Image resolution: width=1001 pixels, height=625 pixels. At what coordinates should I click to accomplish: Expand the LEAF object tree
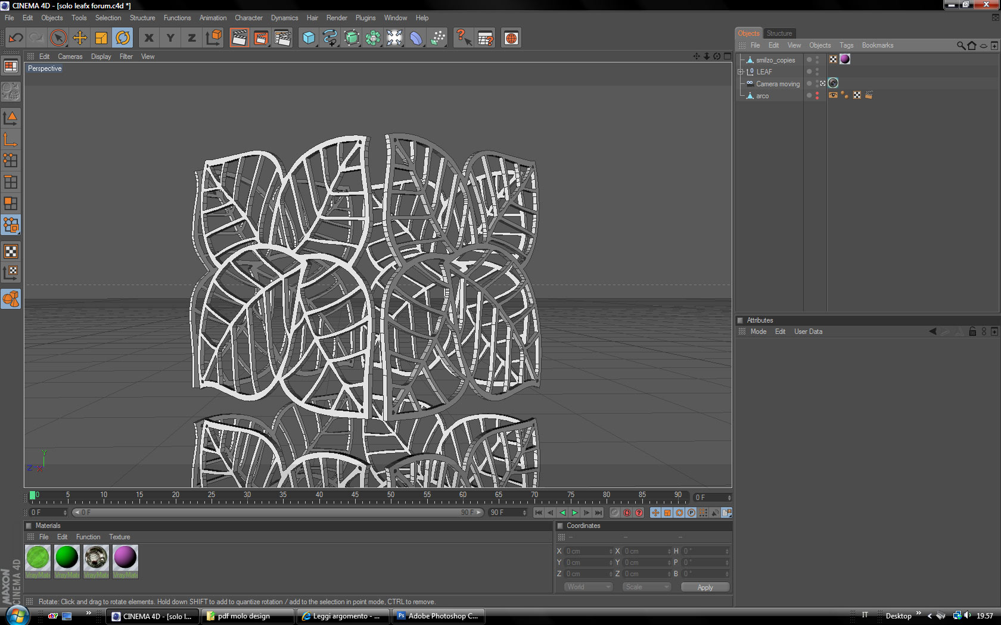point(741,72)
